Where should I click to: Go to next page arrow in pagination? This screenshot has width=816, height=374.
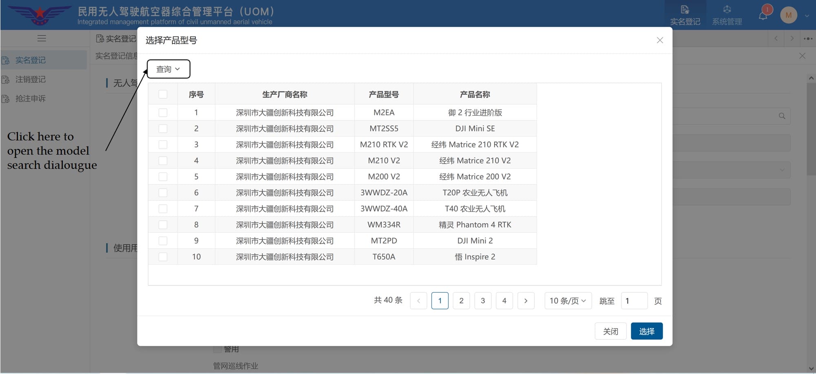(x=526, y=301)
